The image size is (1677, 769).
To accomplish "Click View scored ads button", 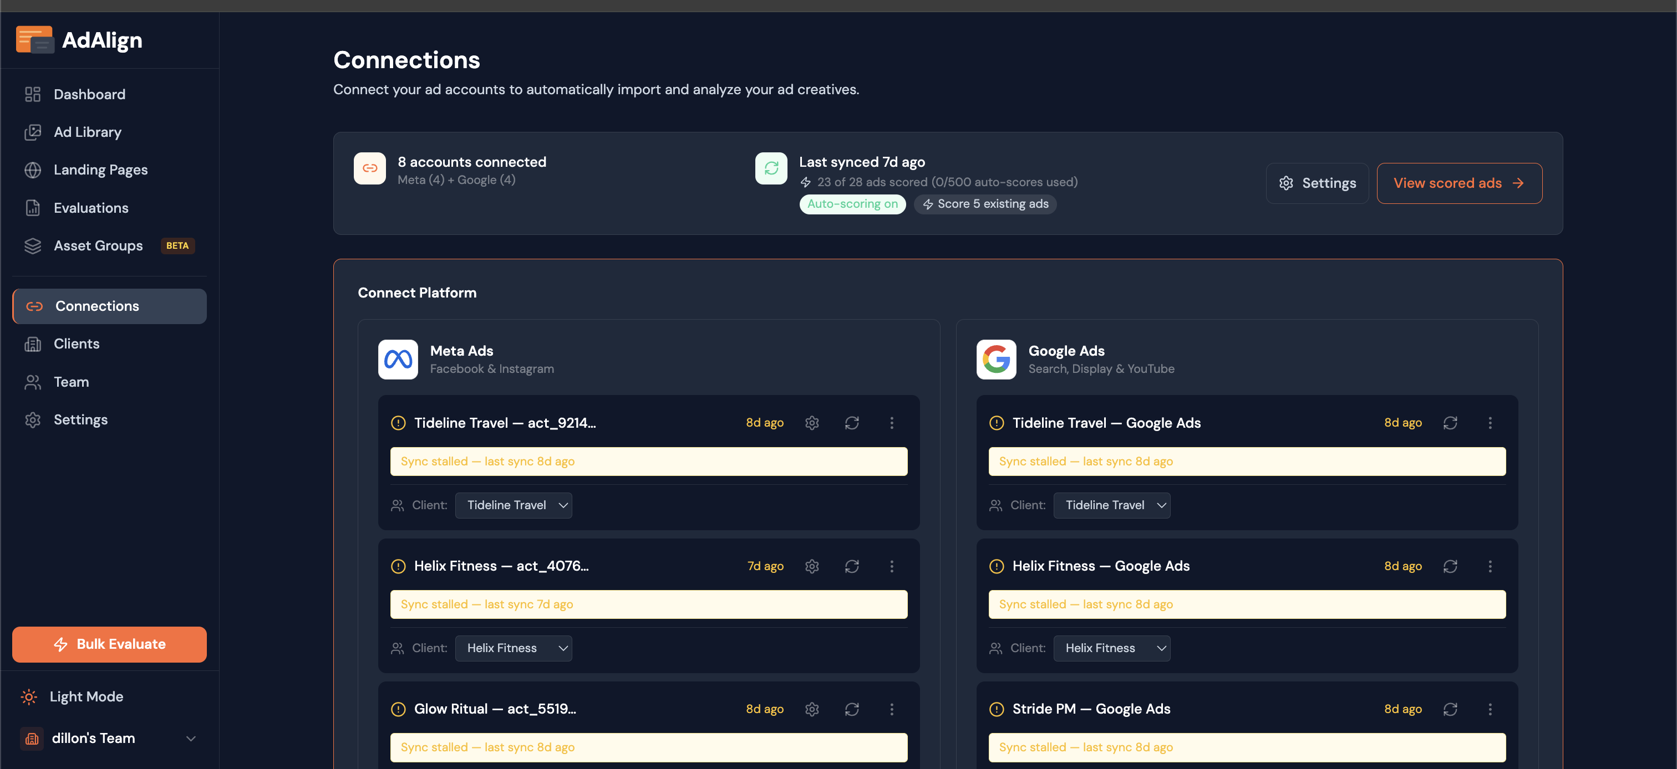I will (1459, 183).
